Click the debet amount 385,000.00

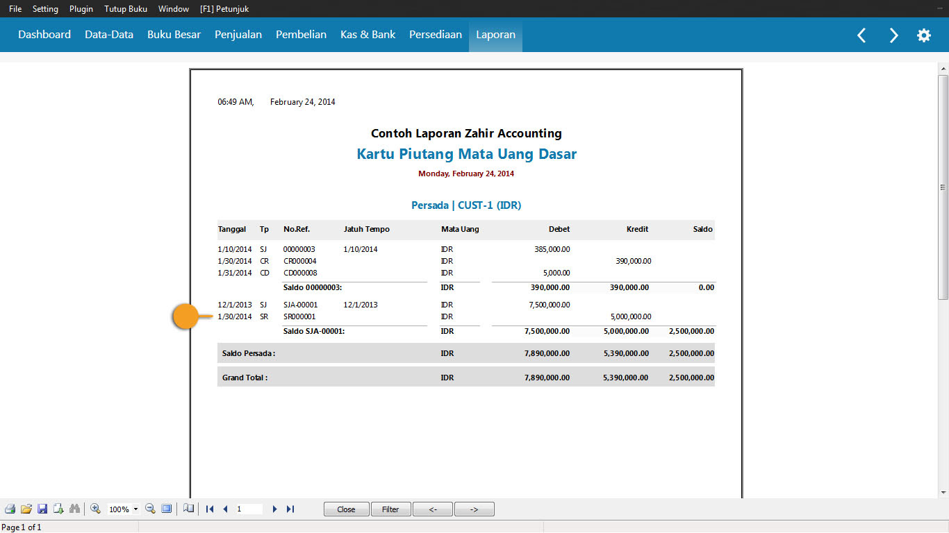[551, 248]
